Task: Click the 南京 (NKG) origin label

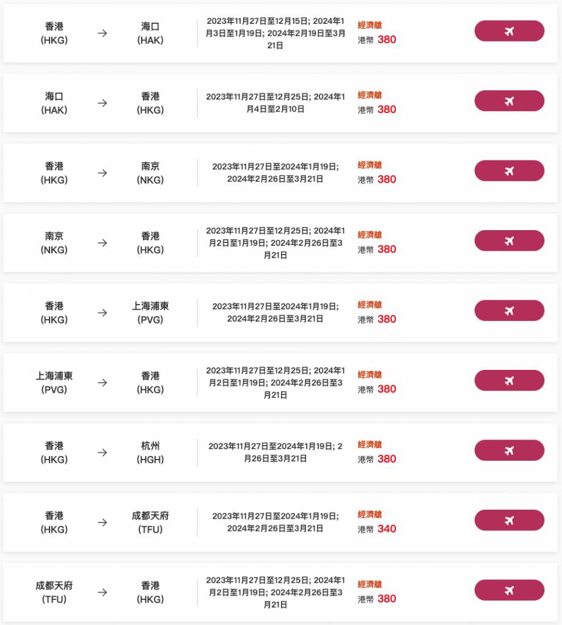Action: pos(54,243)
